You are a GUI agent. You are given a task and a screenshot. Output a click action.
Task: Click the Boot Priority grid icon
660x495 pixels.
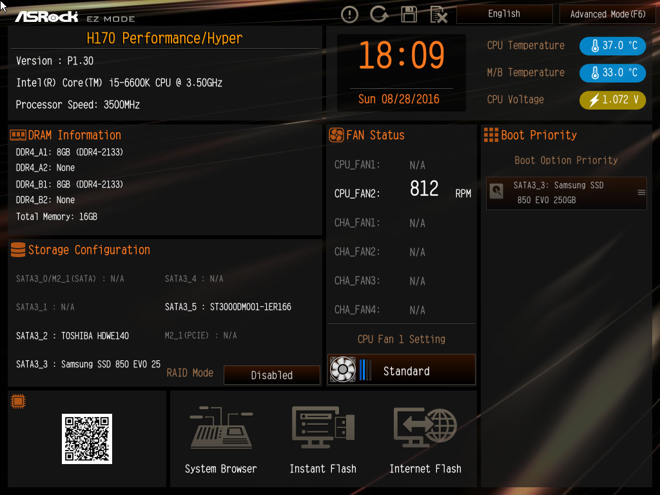point(490,135)
